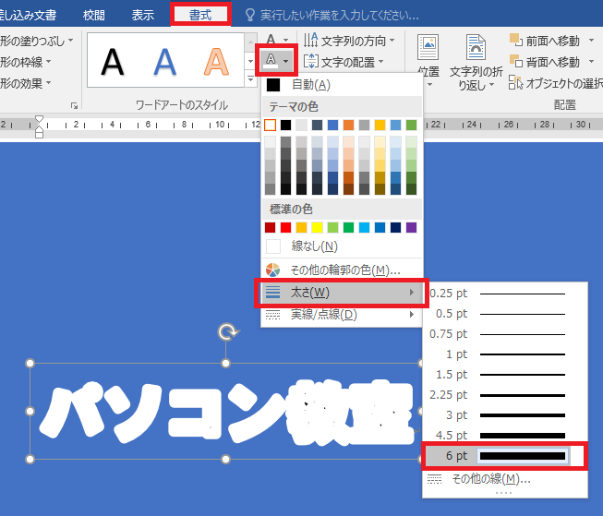Expand the 背面へ移動 dropdown arrow
This screenshot has height=516, width=603.
(x=592, y=62)
